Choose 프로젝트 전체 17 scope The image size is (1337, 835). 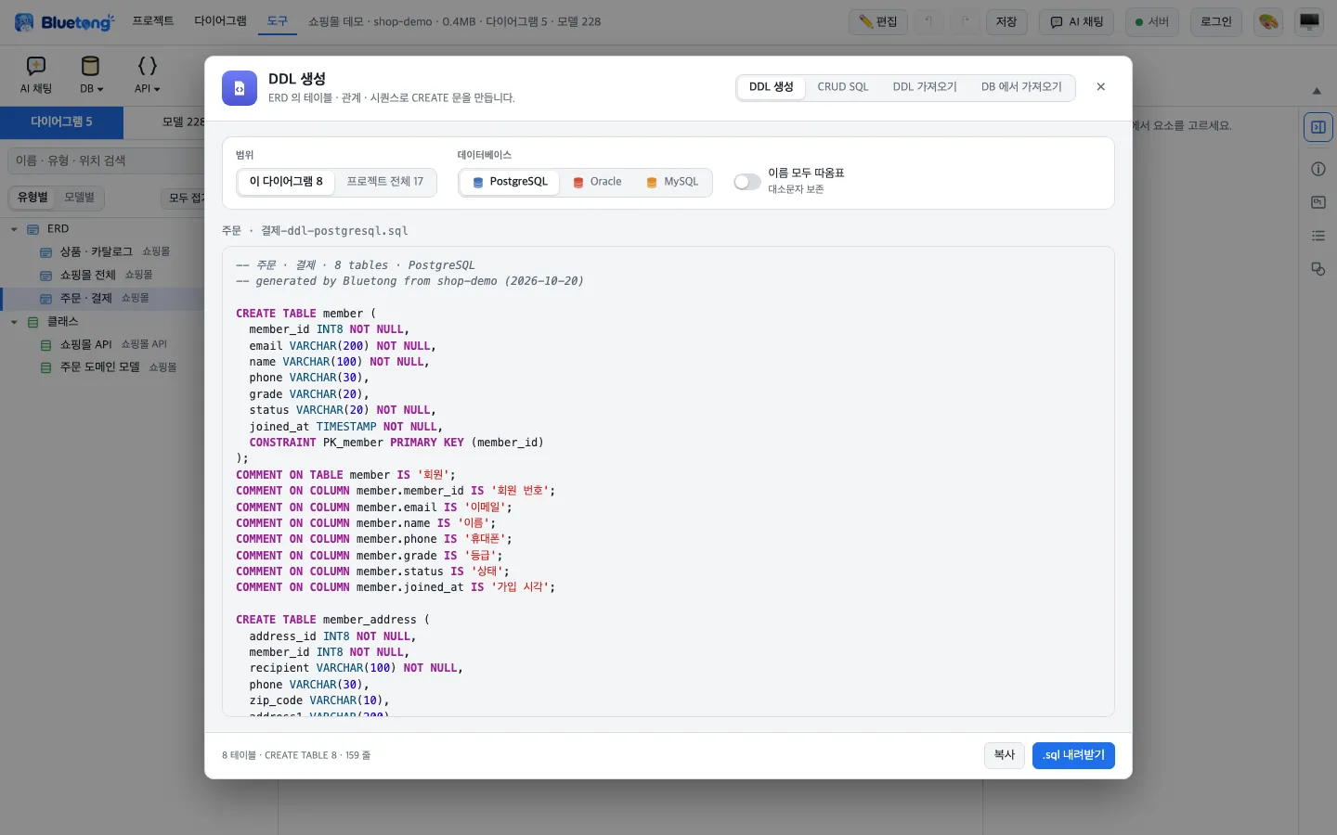pos(384,182)
